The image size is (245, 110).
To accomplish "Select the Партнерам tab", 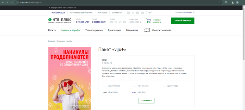I will (x=102, y=13).
